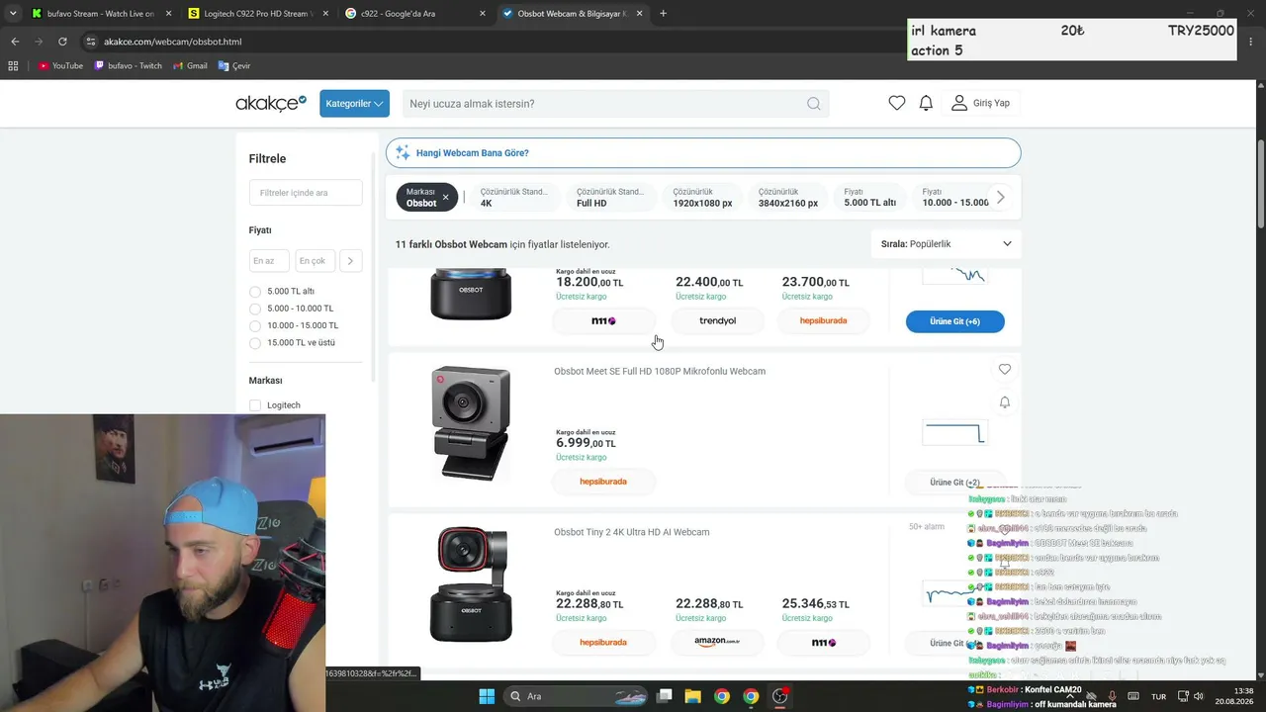Open the notifications bell in the header
This screenshot has width=1266, height=712.
pyautogui.click(x=926, y=103)
